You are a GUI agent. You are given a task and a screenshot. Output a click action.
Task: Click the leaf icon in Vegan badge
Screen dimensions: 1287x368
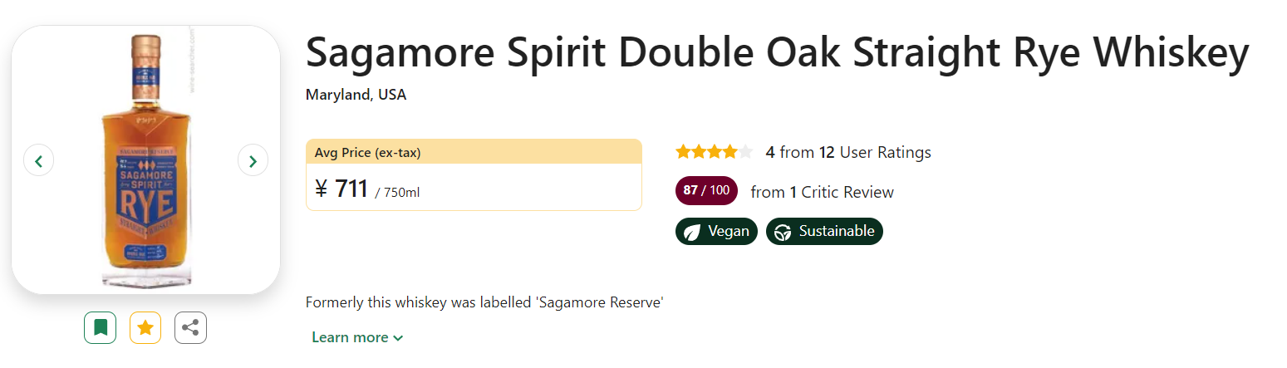pyautogui.click(x=692, y=232)
